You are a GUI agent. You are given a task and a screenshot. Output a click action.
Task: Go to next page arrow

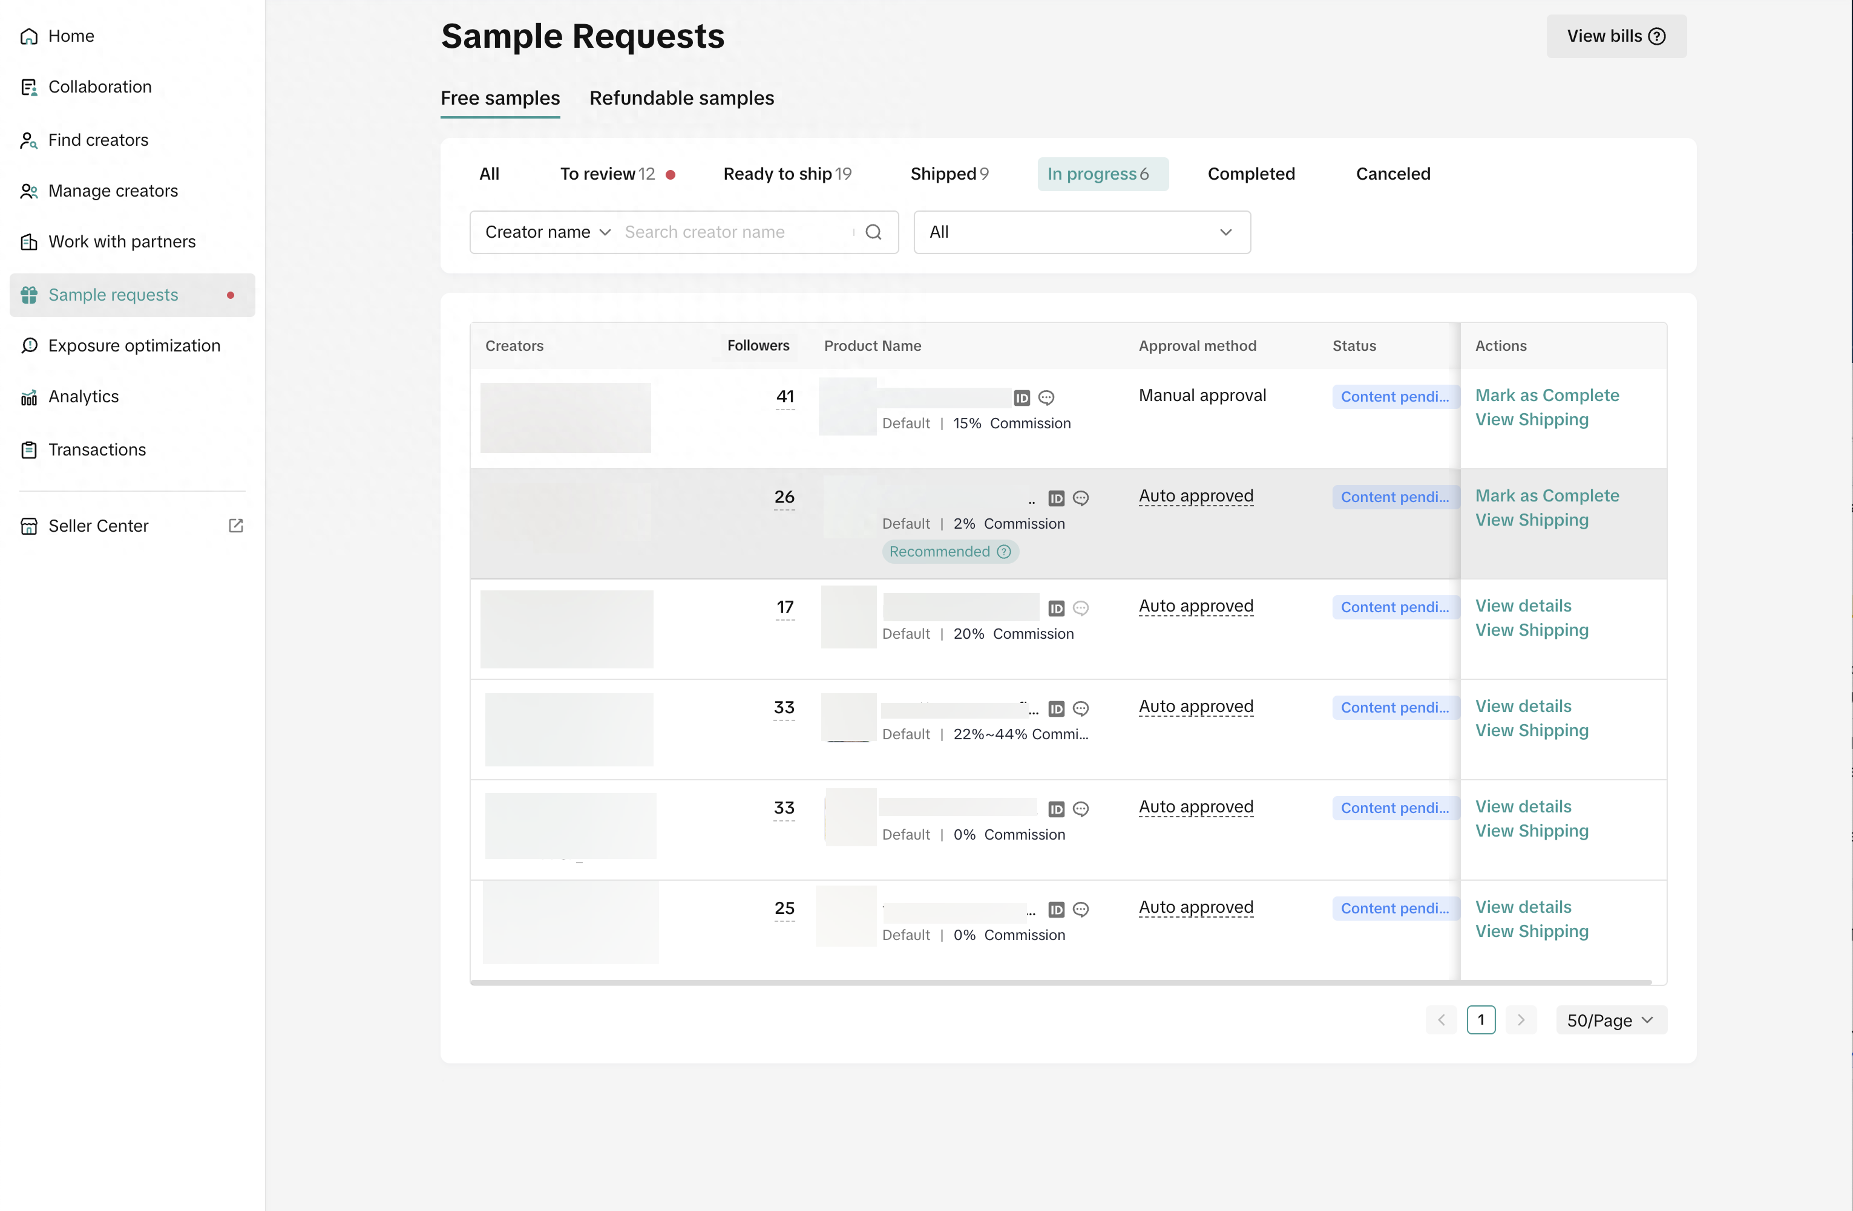(x=1521, y=1020)
